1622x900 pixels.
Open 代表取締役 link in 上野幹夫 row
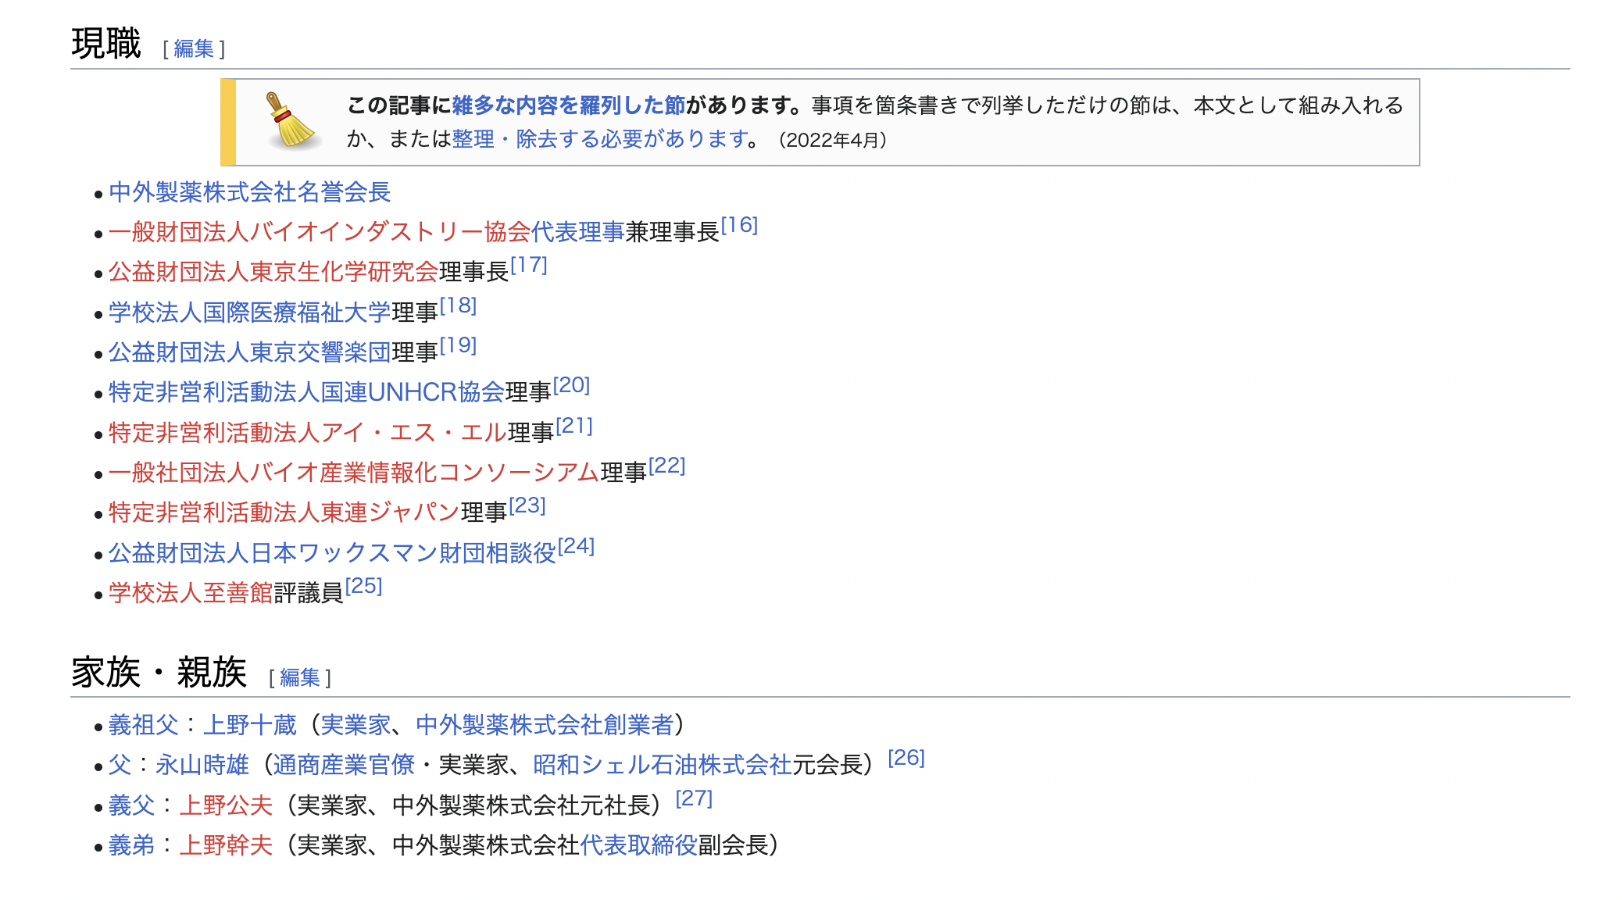pyautogui.click(x=638, y=845)
